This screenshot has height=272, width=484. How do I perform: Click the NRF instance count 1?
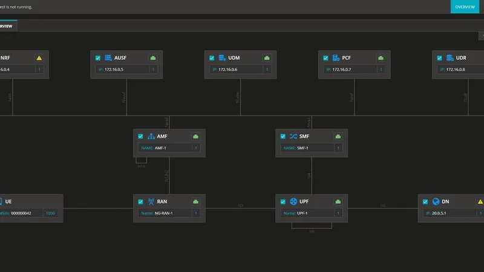point(39,70)
